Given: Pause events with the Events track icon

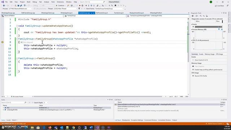Looking at the screenshot, I should point(193,27).
